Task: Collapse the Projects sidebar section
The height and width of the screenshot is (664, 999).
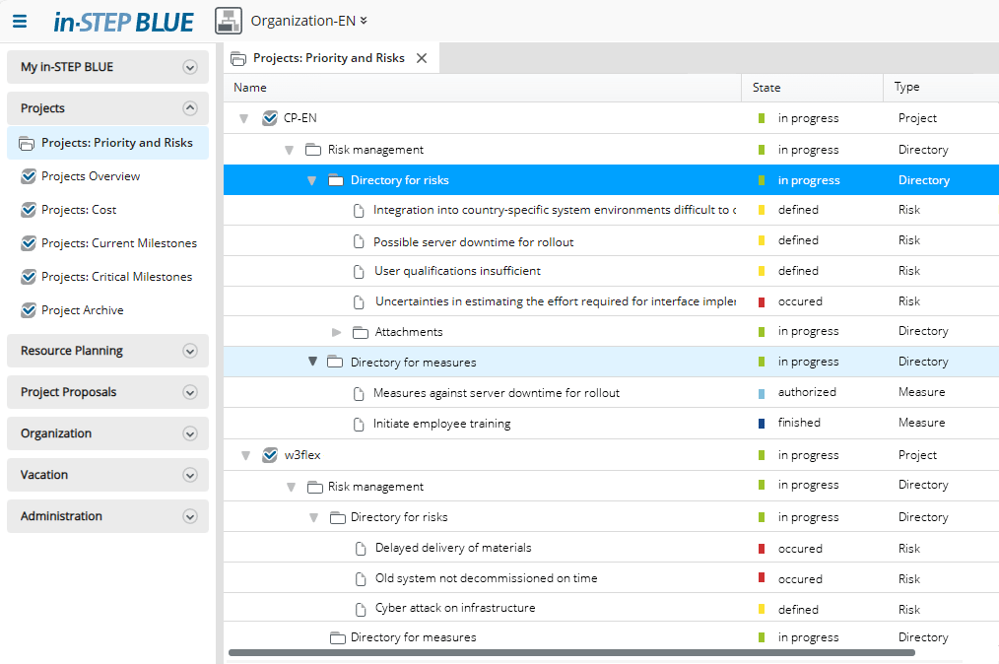Action: (190, 107)
